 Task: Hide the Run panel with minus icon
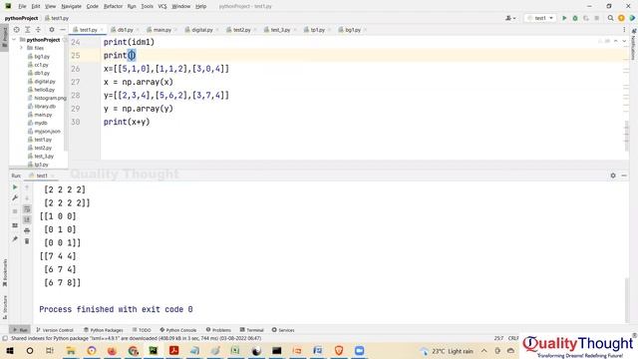[x=624, y=176]
